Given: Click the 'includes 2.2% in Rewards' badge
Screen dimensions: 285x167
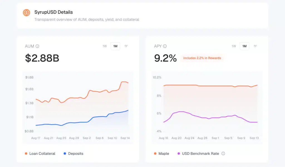Looking at the screenshot, I should (202, 58).
